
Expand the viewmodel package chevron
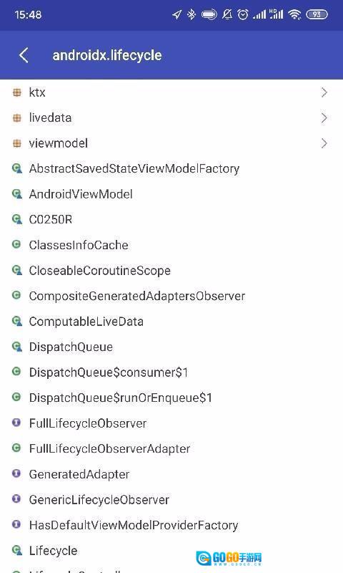[324, 143]
